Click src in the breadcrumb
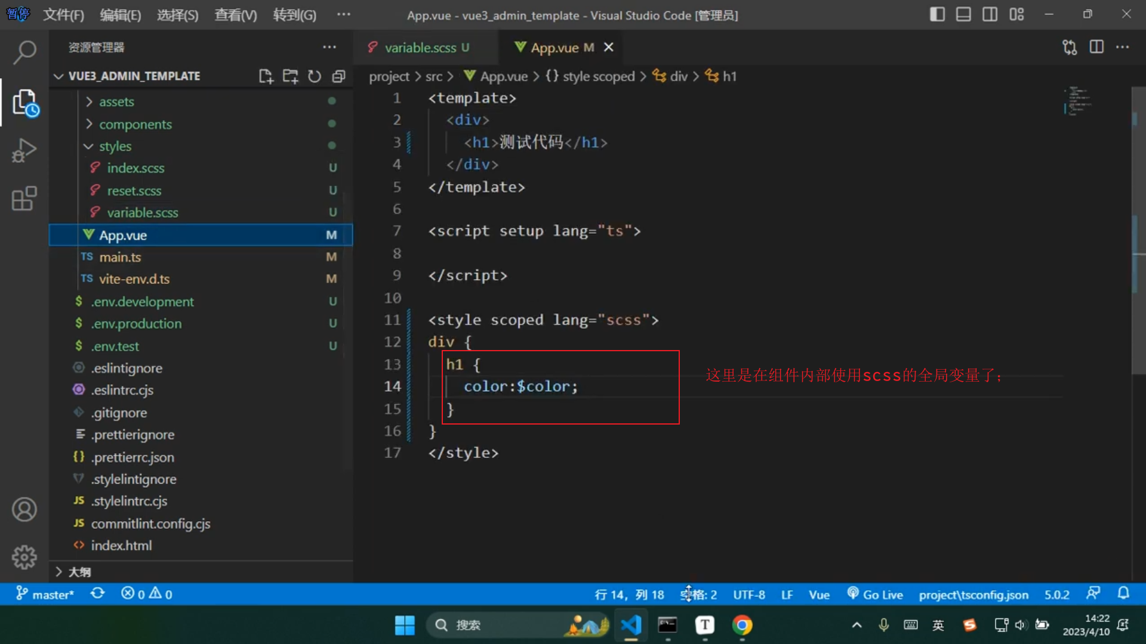 pos(434,76)
